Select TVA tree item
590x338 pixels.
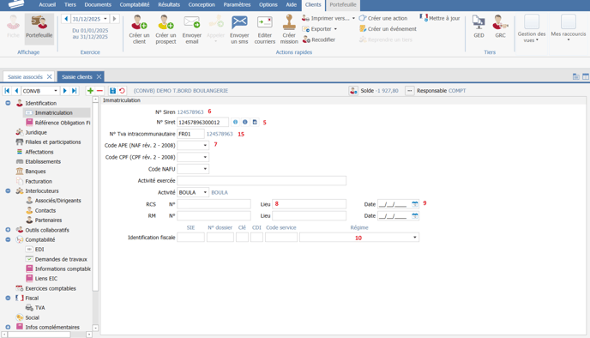point(40,307)
